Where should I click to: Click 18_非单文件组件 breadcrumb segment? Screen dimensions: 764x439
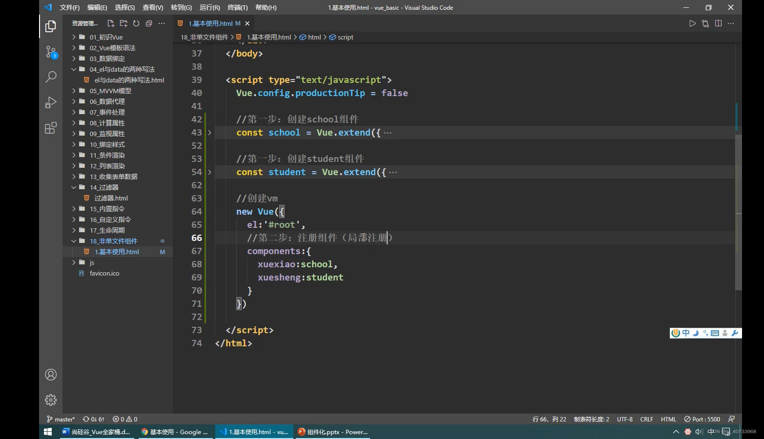tap(204, 37)
